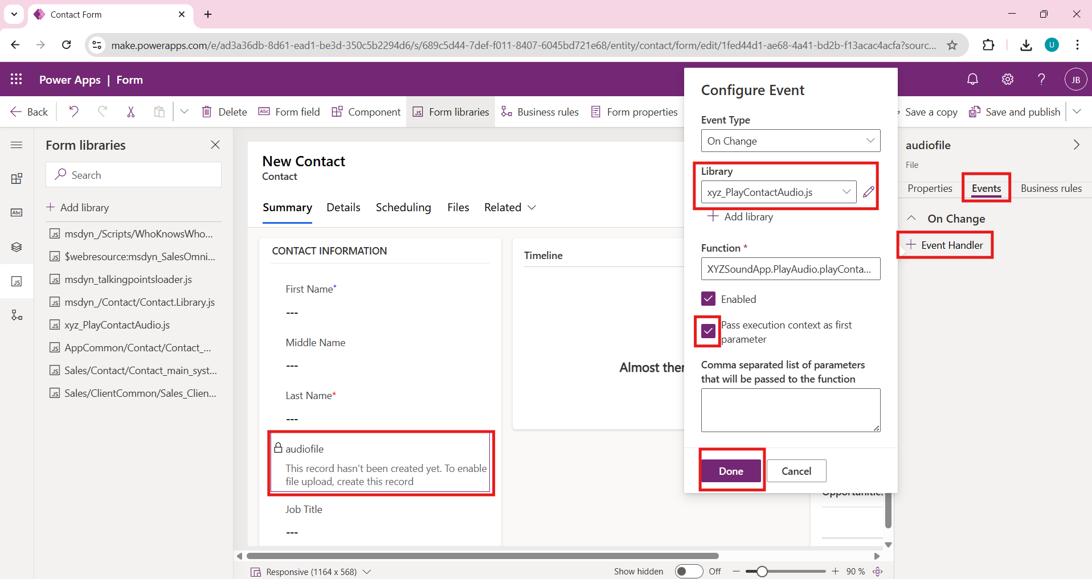The width and height of the screenshot is (1092, 579).
Task: Click the Cancel button
Action: click(796, 471)
